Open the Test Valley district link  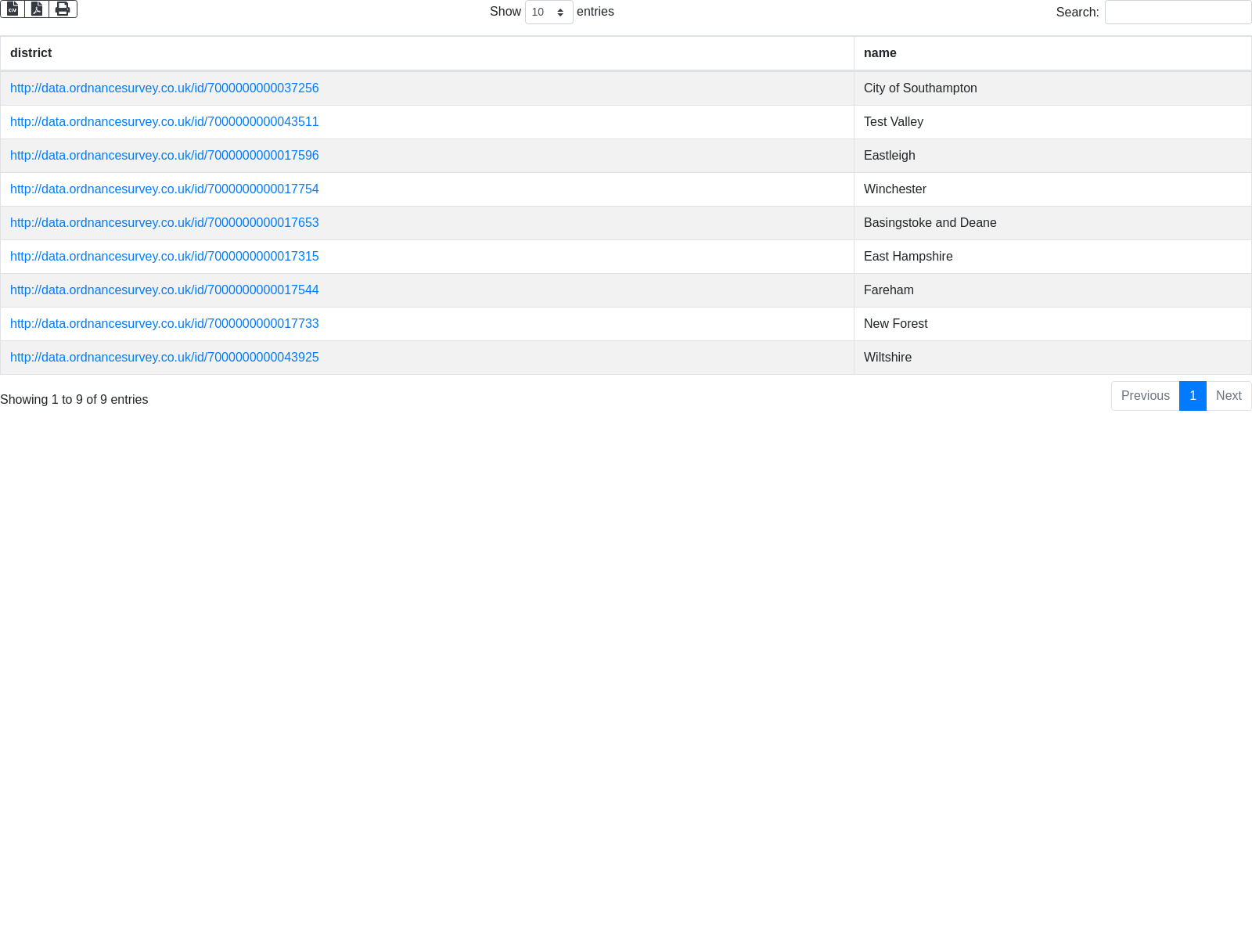tap(164, 122)
